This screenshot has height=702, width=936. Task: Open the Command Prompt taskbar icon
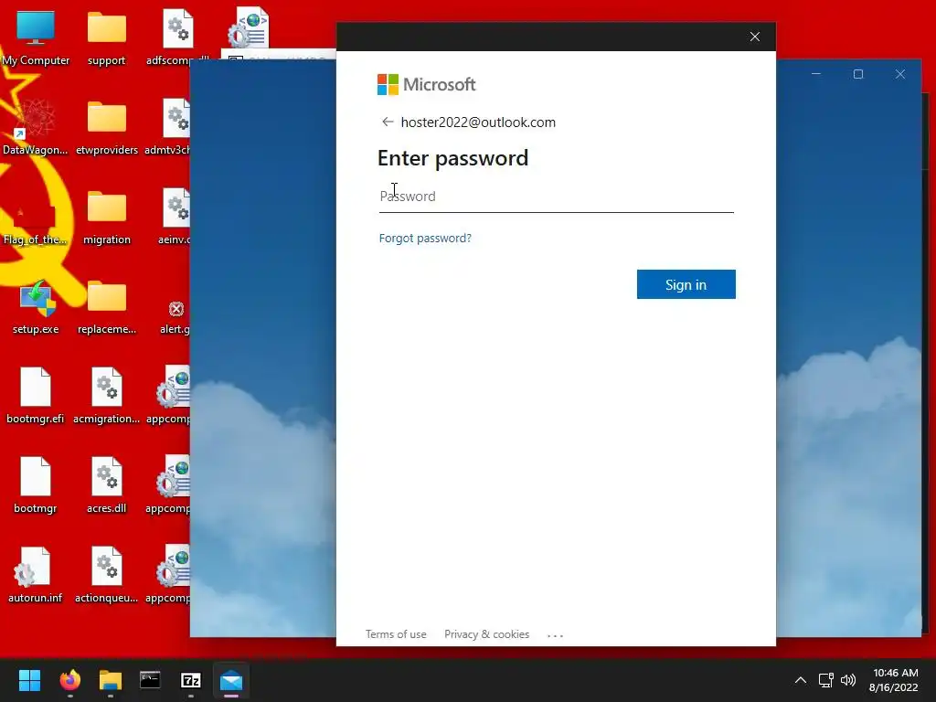pyautogui.click(x=150, y=680)
